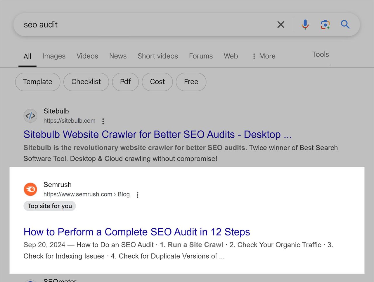This screenshot has height=282, width=374.
Task: Open options menu next to semrush.com Blog URL
Action: 138,195
